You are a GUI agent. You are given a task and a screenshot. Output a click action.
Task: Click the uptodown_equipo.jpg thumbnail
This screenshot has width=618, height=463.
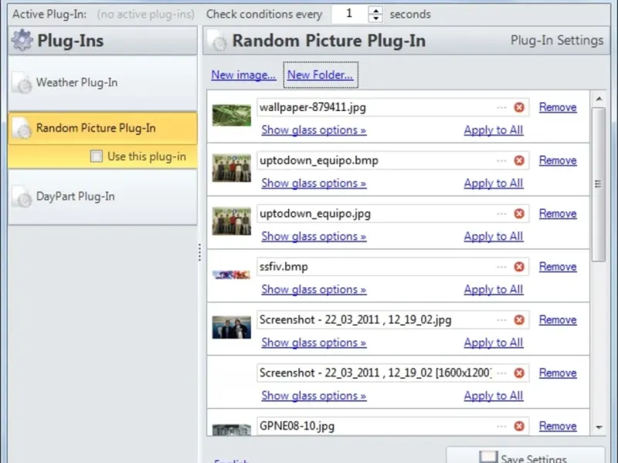point(231,221)
